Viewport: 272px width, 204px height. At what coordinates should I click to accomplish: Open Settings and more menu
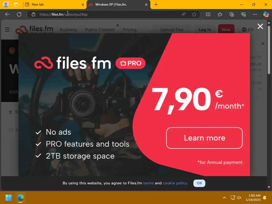tap(255, 14)
